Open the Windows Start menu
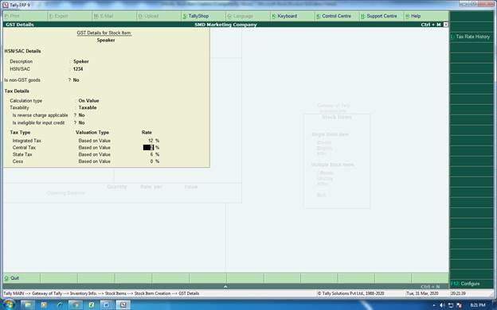 pos(9,304)
